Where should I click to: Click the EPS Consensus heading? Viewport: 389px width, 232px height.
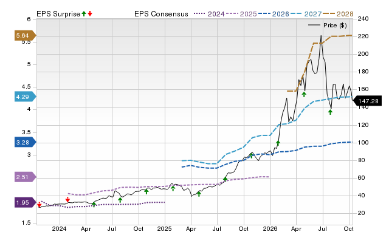pyautogui.click(x=161, y=14)
